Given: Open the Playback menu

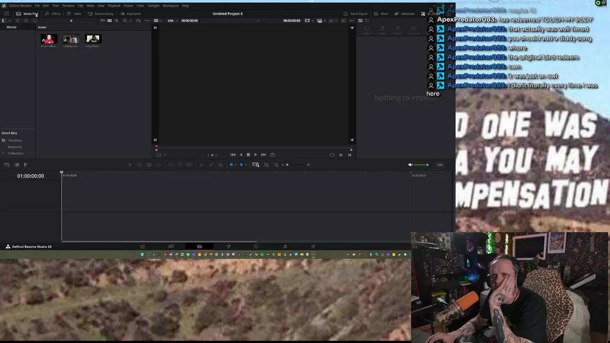Looking at the screenshot, I should click(114, 6).
